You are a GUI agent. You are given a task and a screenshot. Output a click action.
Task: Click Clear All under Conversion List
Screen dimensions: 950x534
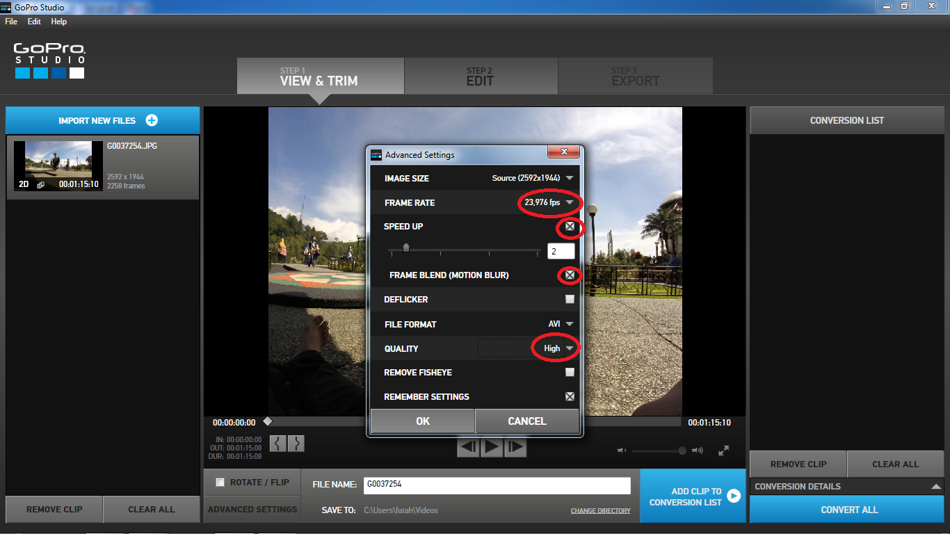[896, 464]
